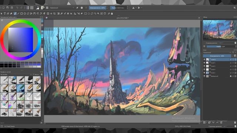Toggle visibility of second layer from top
The image size is (237, 133).
click(x=204, y=63)
